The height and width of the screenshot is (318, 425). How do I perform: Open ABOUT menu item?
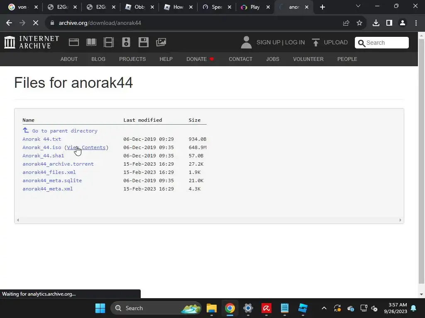pos(69,59)
